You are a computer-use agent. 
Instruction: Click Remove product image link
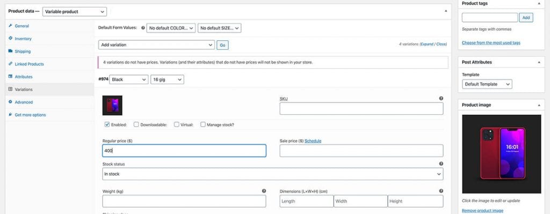point(482,210)
